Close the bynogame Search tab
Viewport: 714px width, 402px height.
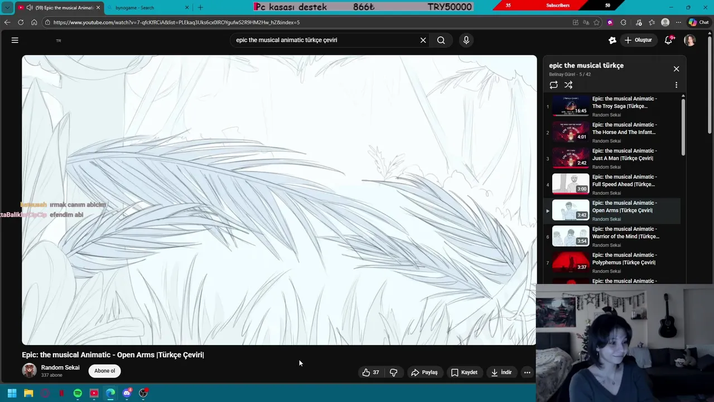pyautogui.click(x=187, y=8)
